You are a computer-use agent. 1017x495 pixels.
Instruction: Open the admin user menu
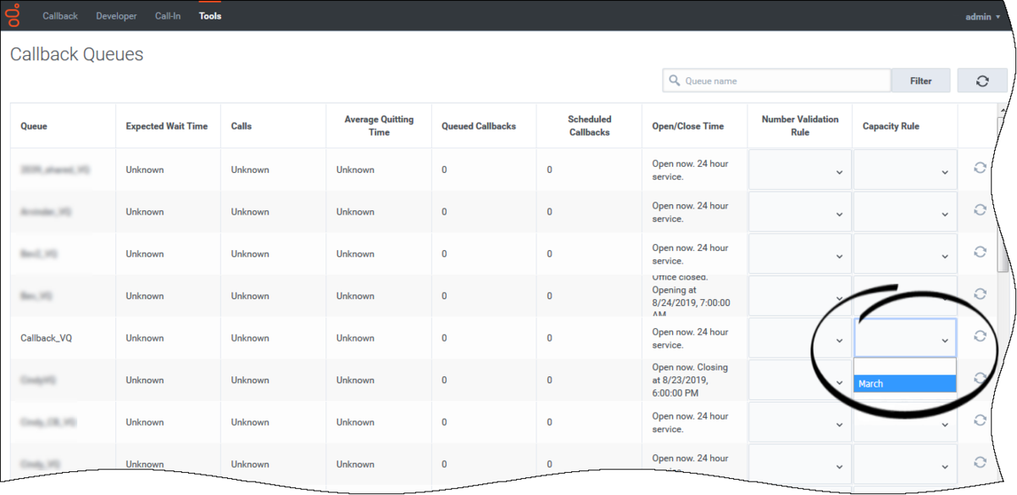click(982, 16)
